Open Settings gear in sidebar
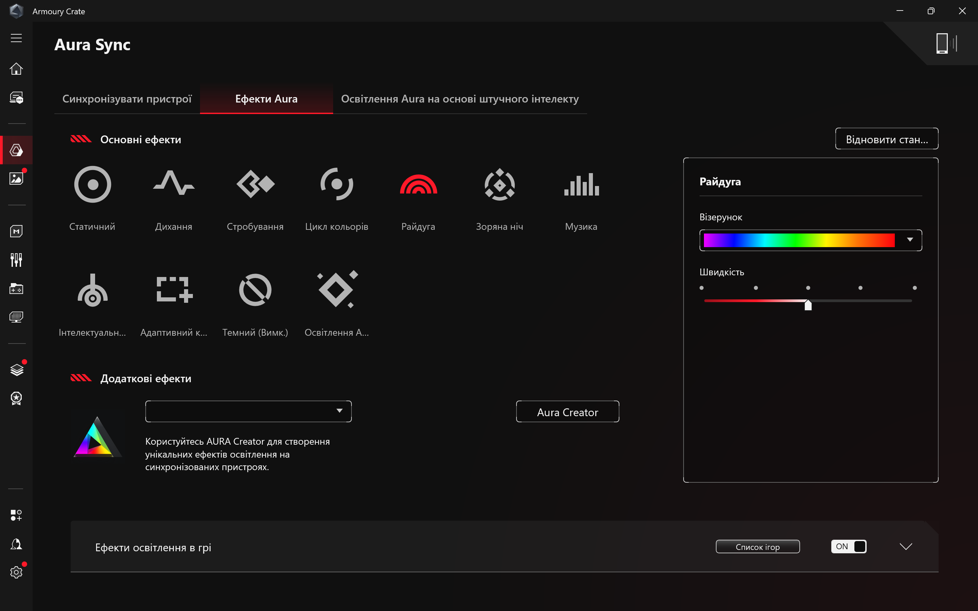The width and height of the screenshot is (978, 611). pos(16,572)
